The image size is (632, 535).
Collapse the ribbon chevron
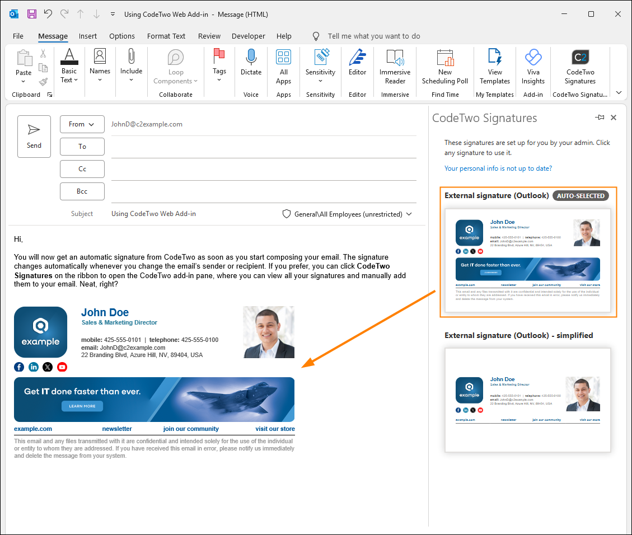pyautogui.click(x=619, y=93)
